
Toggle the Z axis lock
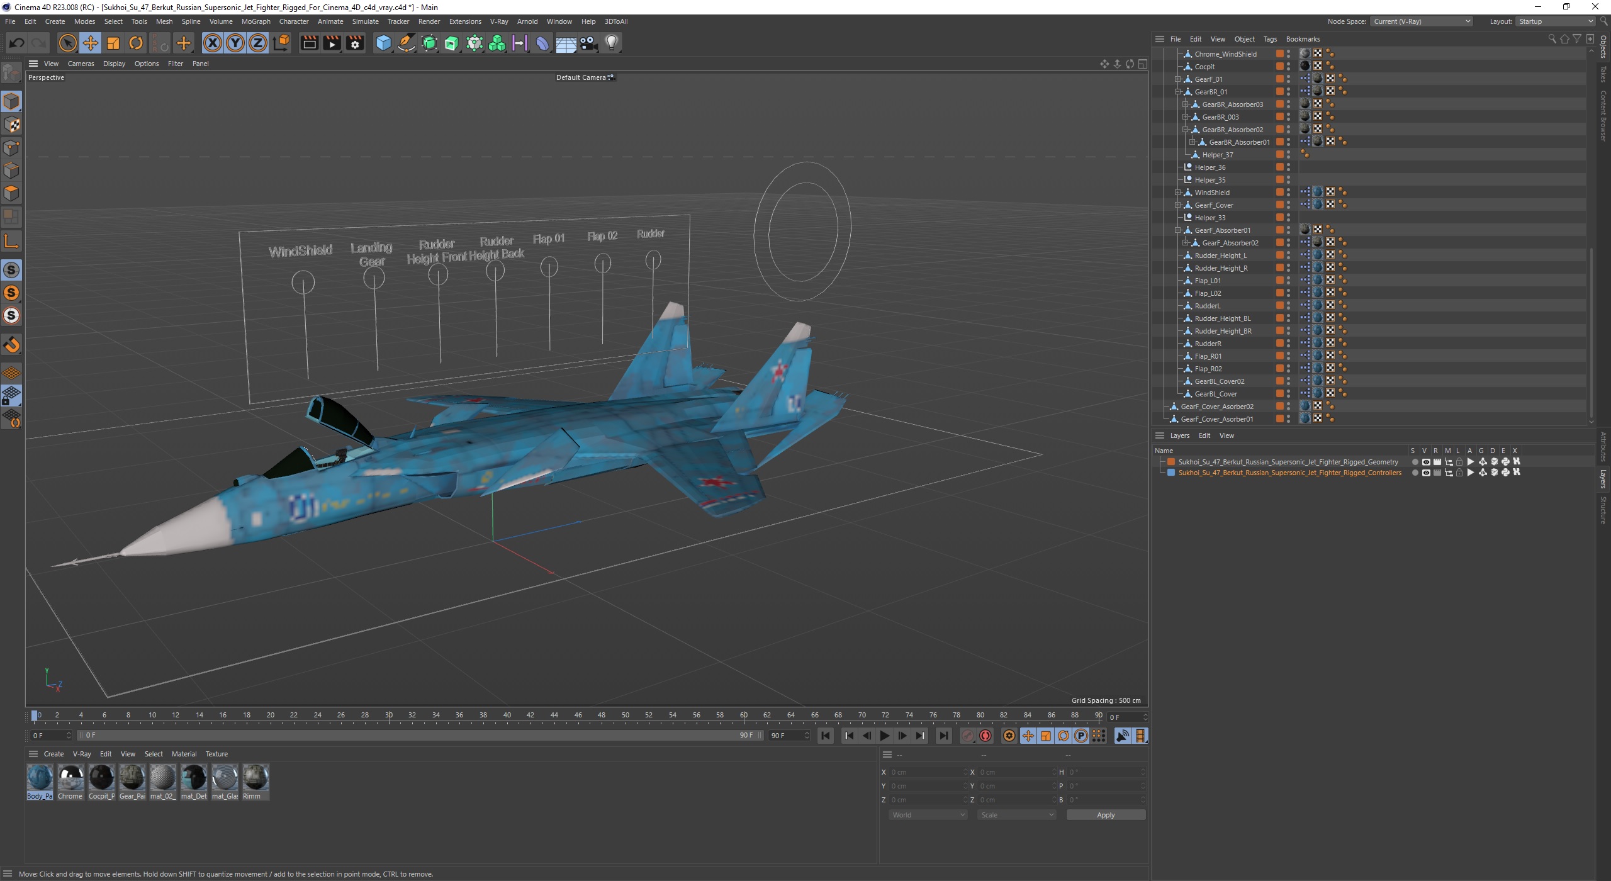258,43
